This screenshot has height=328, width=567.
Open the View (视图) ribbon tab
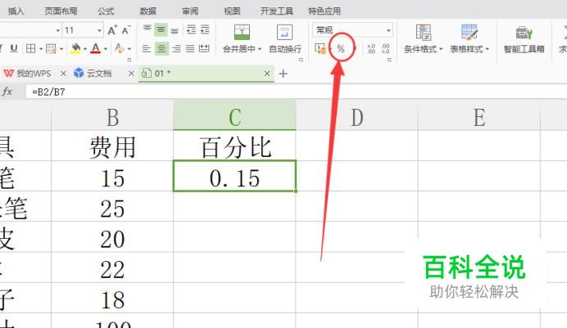coord(232,11)
